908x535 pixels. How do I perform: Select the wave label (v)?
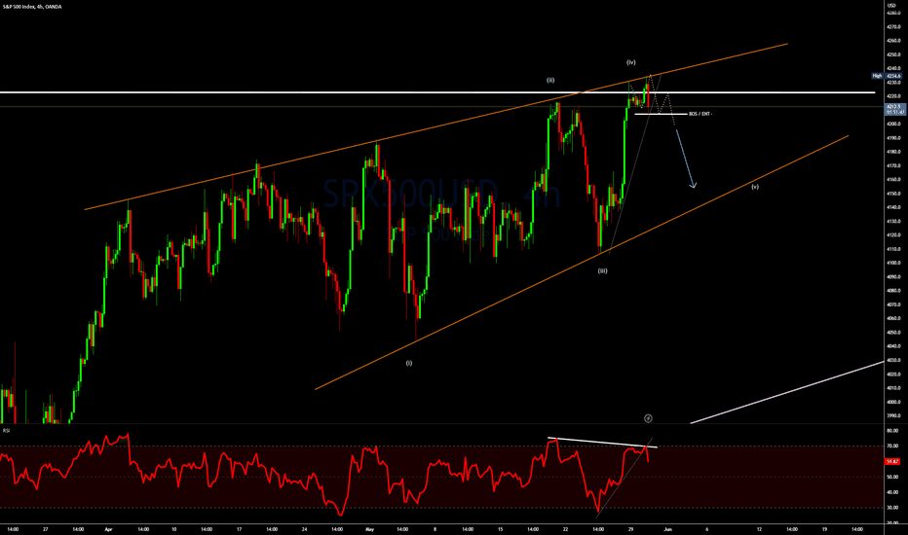click(755, 187)
